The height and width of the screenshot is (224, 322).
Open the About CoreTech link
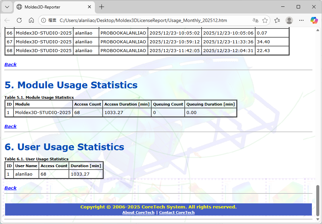pos(138,212)
